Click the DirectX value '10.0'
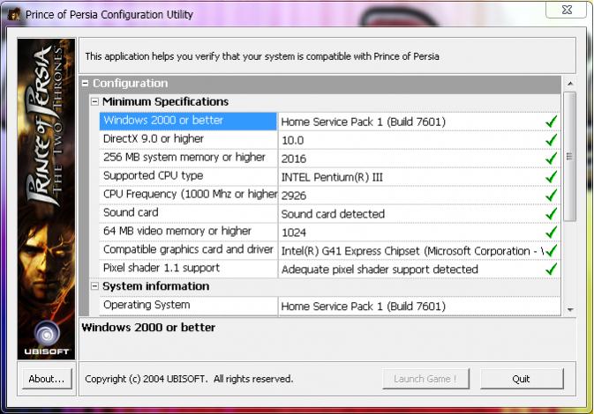The image size is (594, 414). click(x=292, y=141)
